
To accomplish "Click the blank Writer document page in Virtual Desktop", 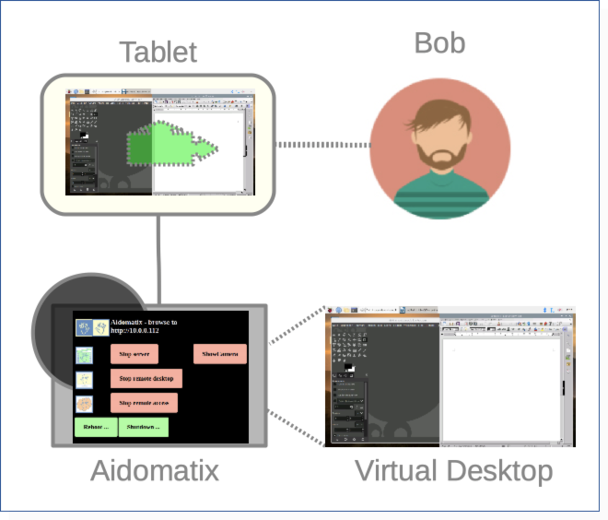I will coord(501,390).
